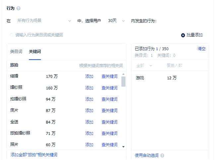This screenshot has width=217, height=160.
Task: Switch to the 类目词 tab
Action: coord(16,52)
